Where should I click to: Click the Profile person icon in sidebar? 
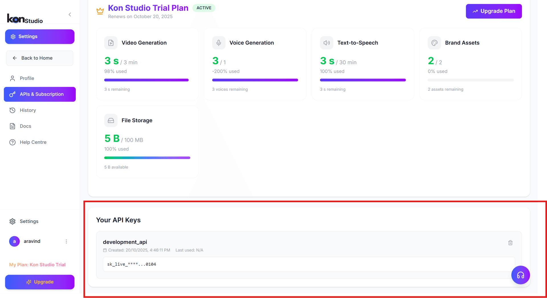pyautogui.click(x=12, y=78)
